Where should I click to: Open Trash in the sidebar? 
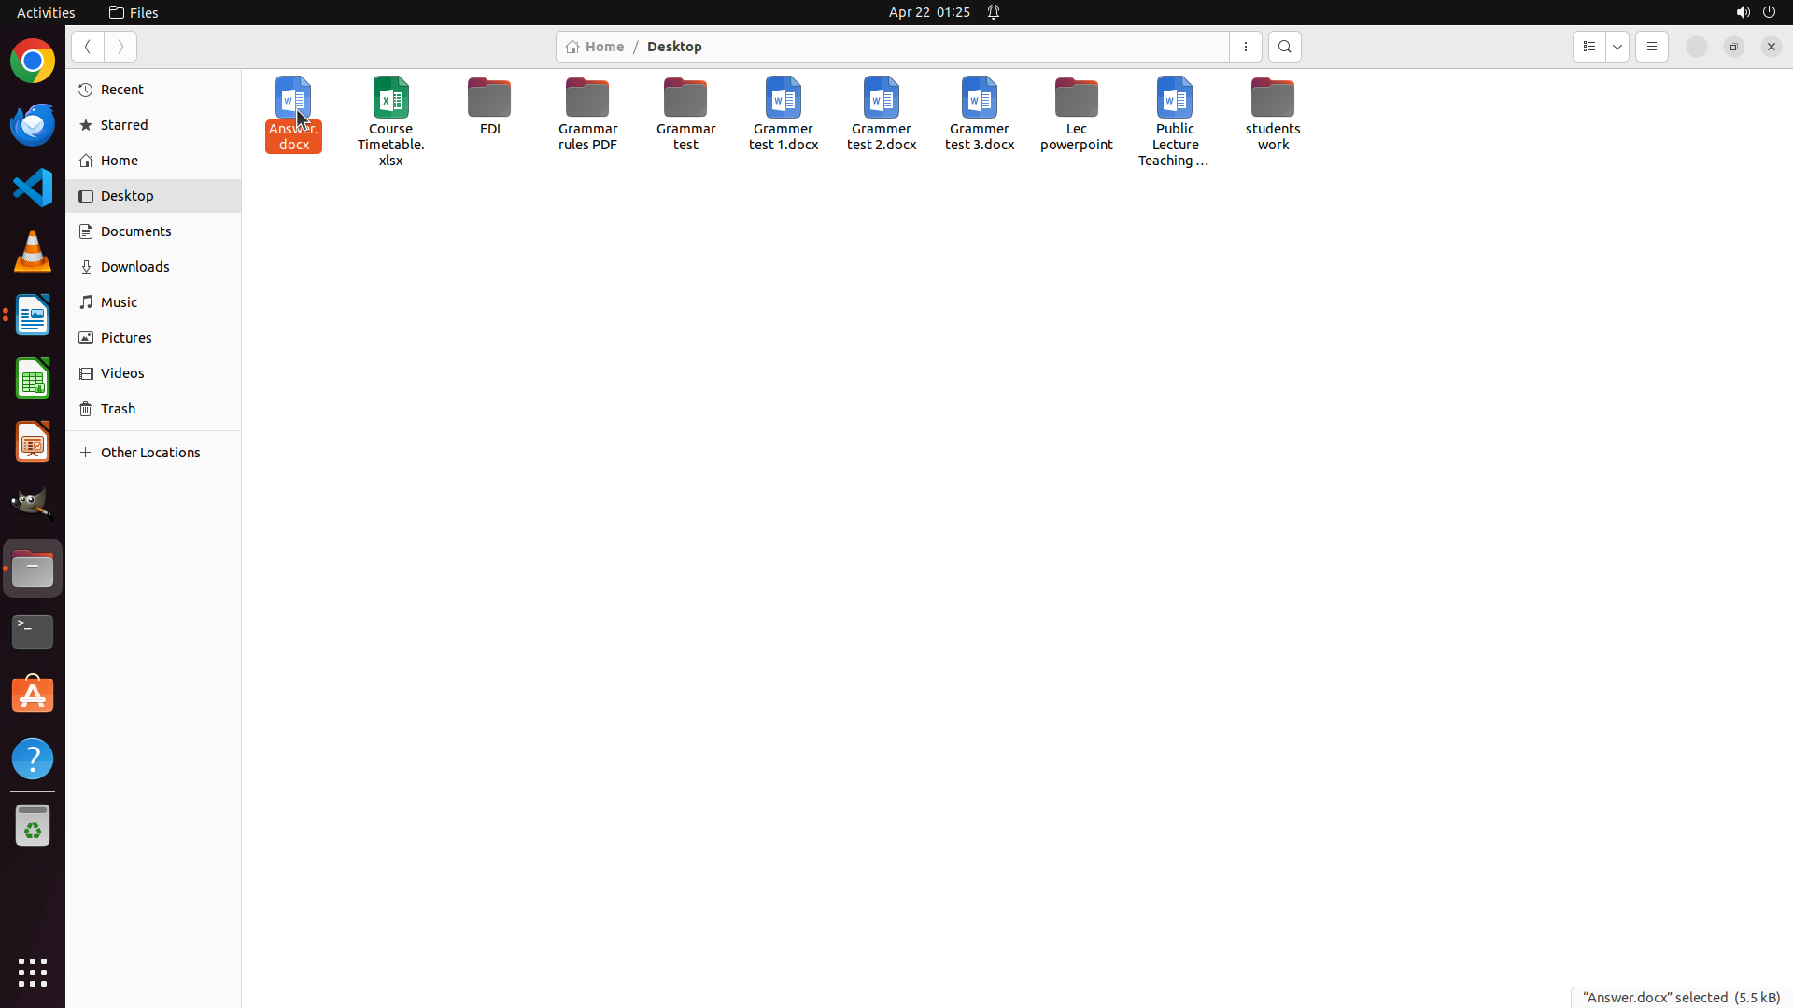tap(119, 409)
